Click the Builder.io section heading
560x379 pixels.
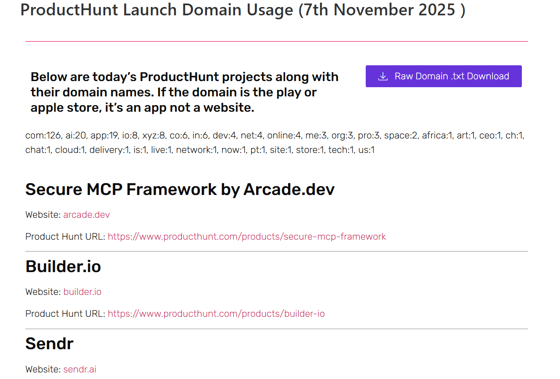(63, 266)
